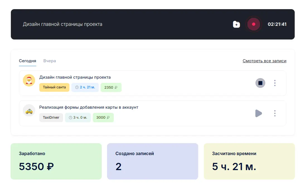Image resolution: width=305 pixels, height=189 pixels.
Task: Click the 2350 ₽ earnings badge
Action: (111, 87)
